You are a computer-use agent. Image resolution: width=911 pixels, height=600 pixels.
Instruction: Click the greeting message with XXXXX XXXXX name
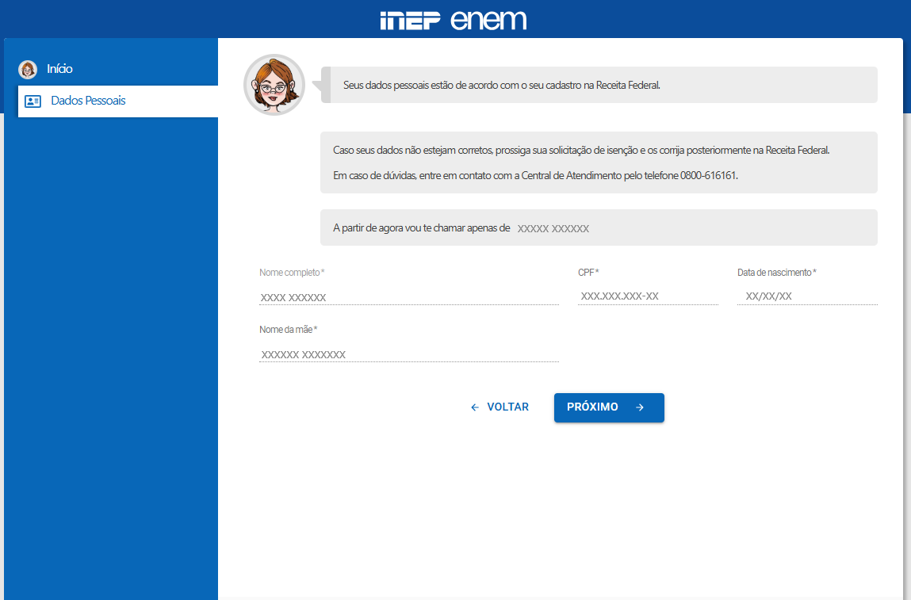click(599, 227)
